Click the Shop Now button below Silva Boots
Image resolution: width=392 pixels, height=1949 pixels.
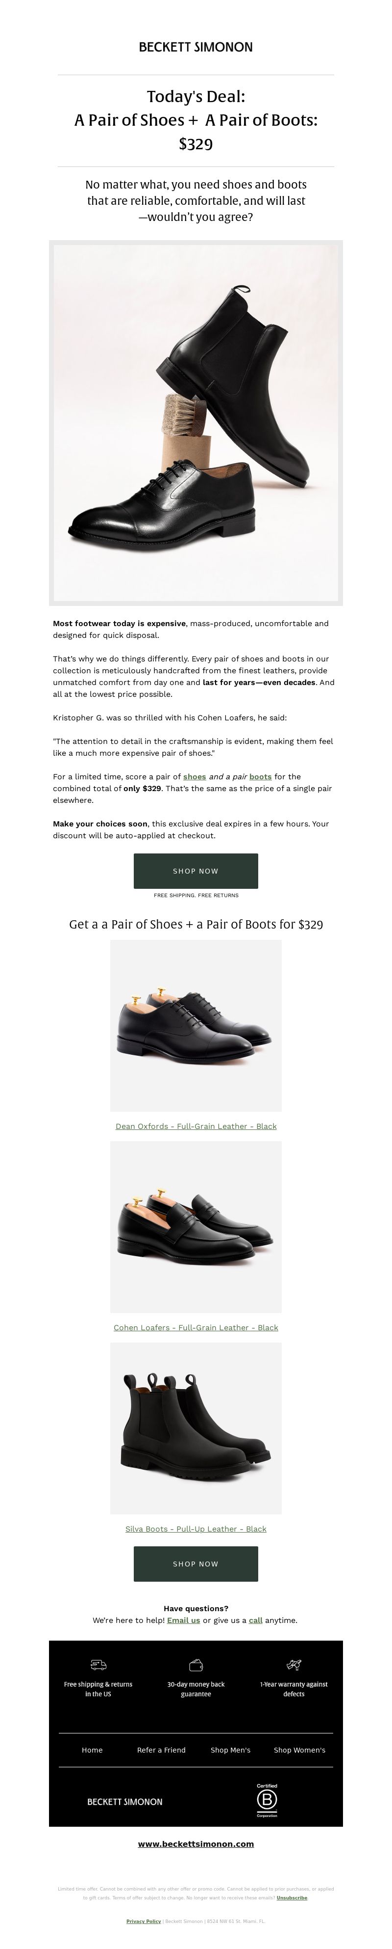(196, 1563)
